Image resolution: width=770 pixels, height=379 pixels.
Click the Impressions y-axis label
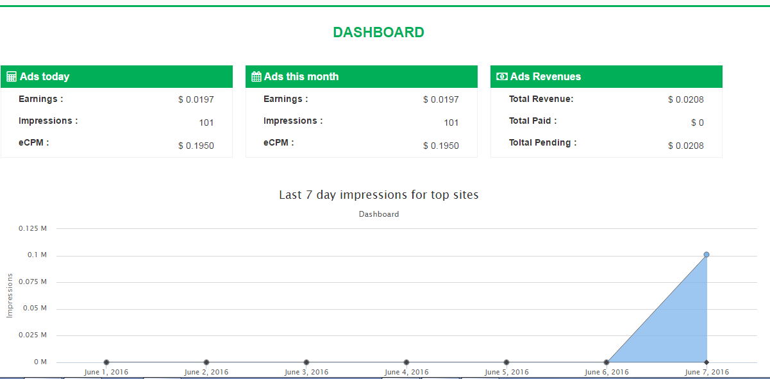click(10, 295)
